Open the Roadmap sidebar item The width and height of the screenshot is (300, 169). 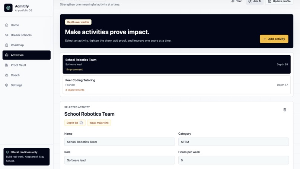(x=26, y=45)
